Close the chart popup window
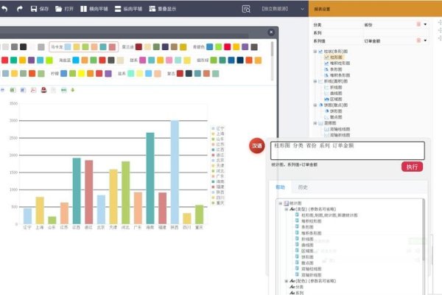The image size is (442, 295). click(x=271, y=32)
